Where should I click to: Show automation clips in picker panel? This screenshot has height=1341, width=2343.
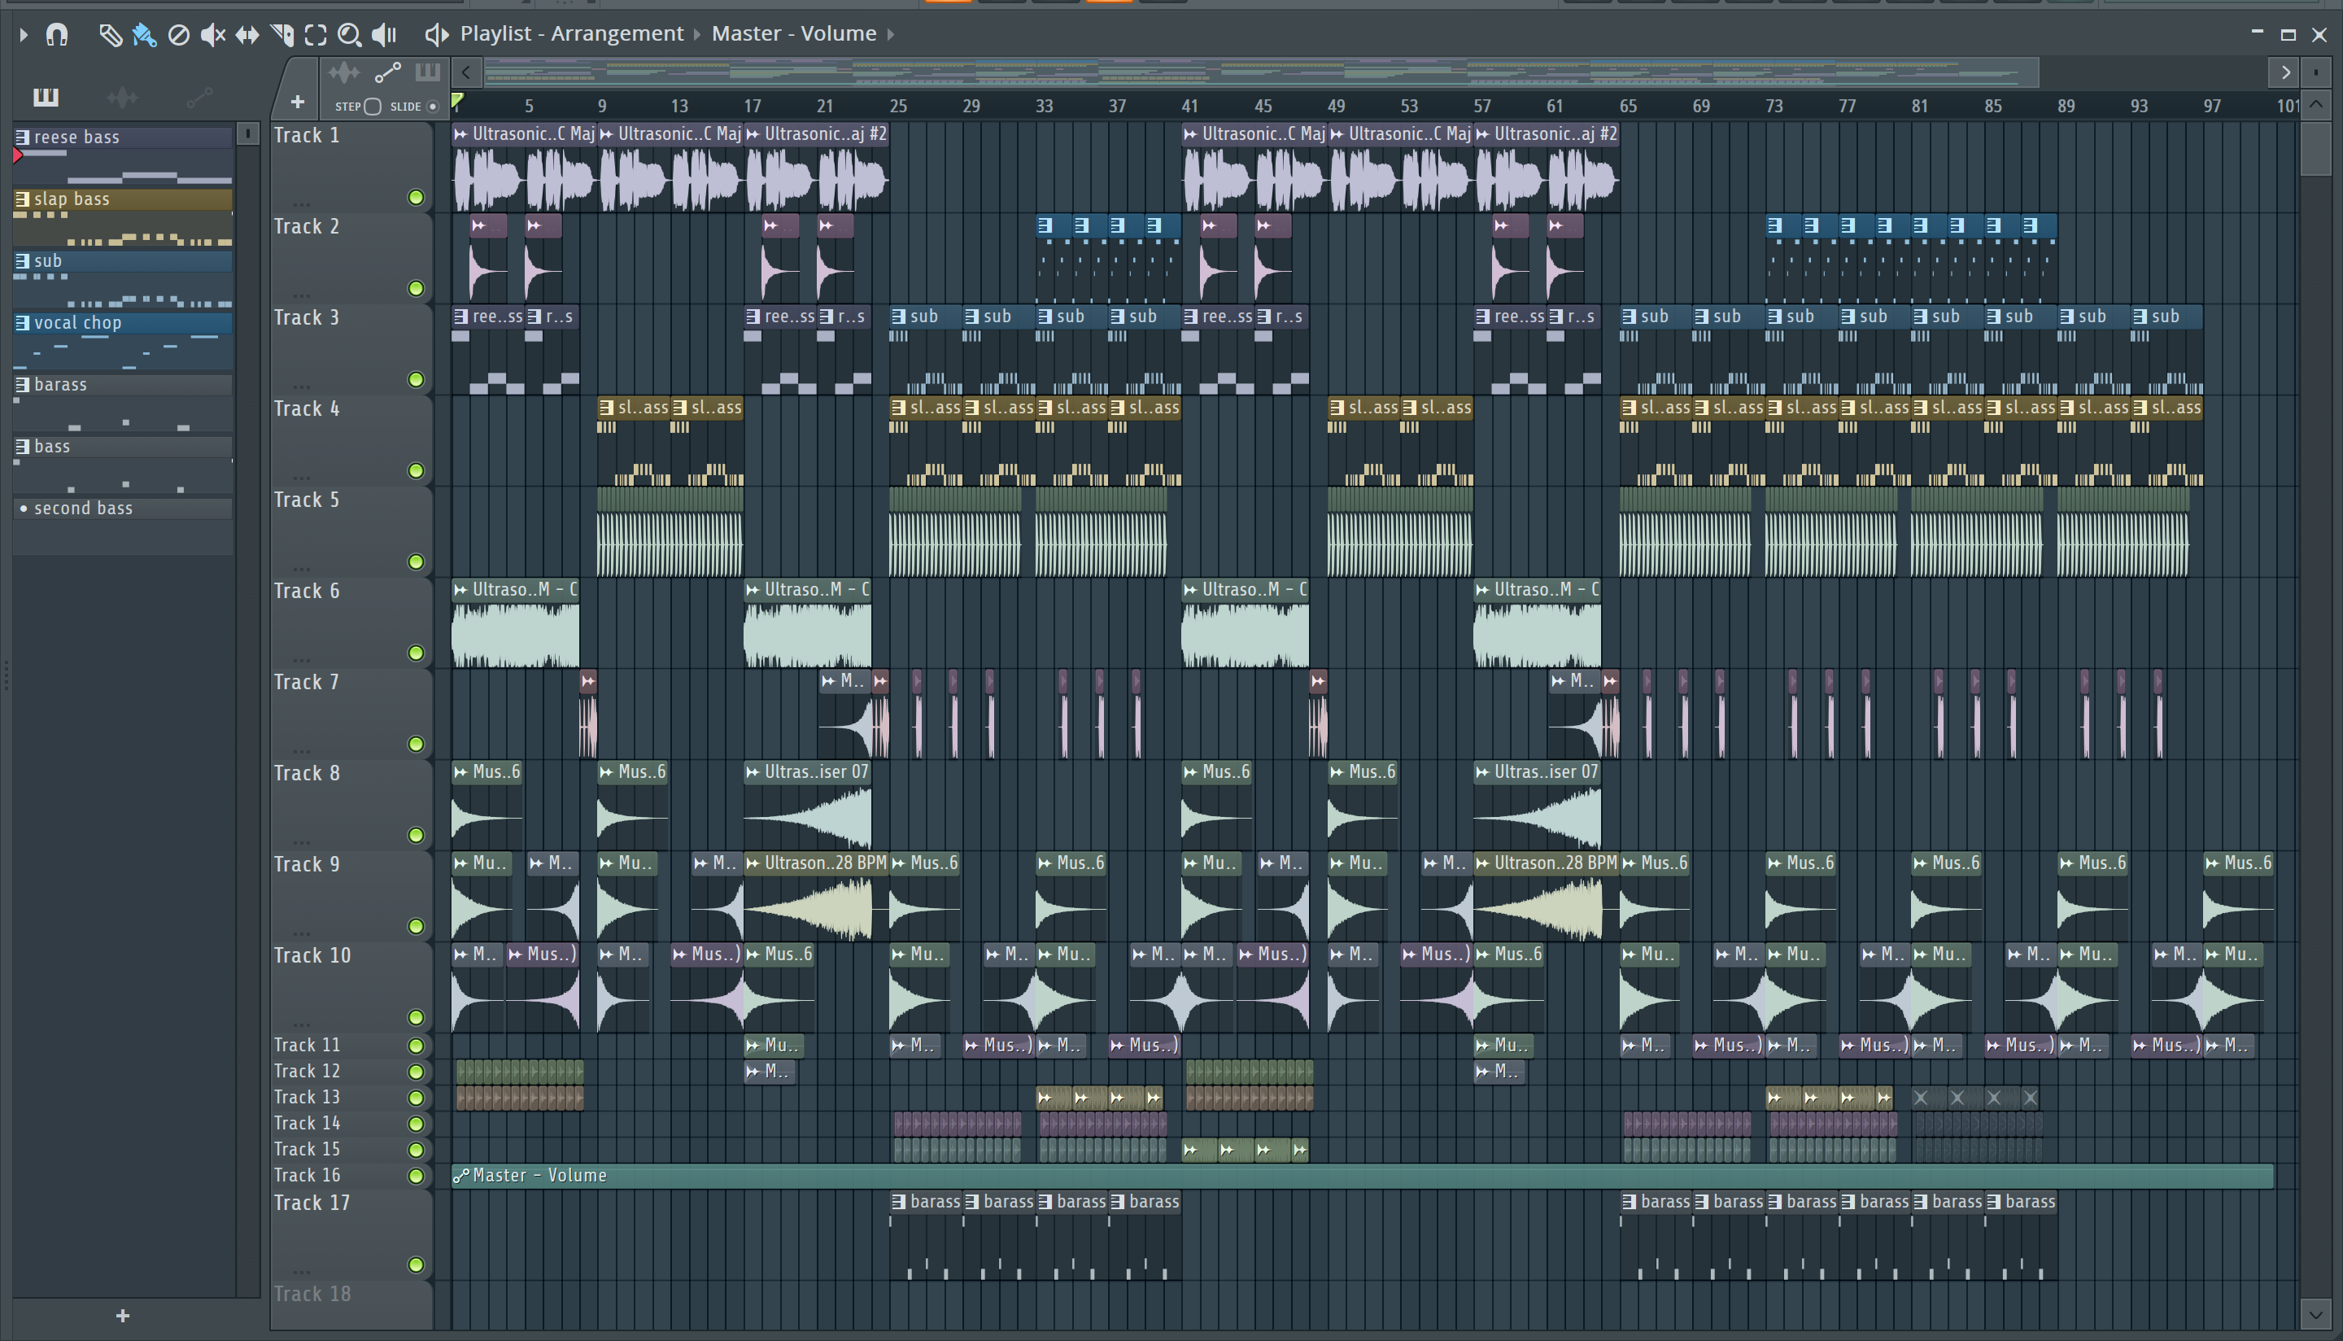coord(200,97)
